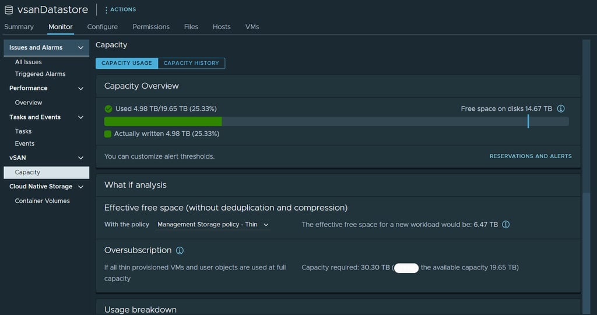Collapse the Tasks and Events section
The height and width of the screenshot is (315, 597).
pyautogui.click(x=80, y=117)
